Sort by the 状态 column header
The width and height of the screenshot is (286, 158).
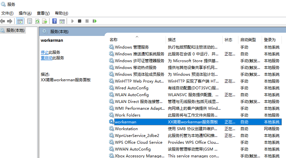point(228,39)
